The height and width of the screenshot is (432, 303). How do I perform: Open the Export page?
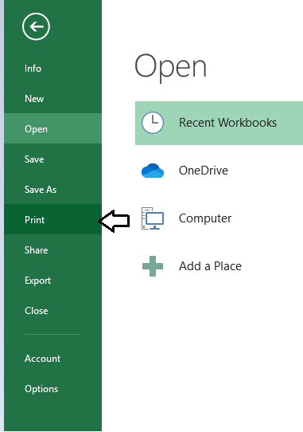click(52, 281)
